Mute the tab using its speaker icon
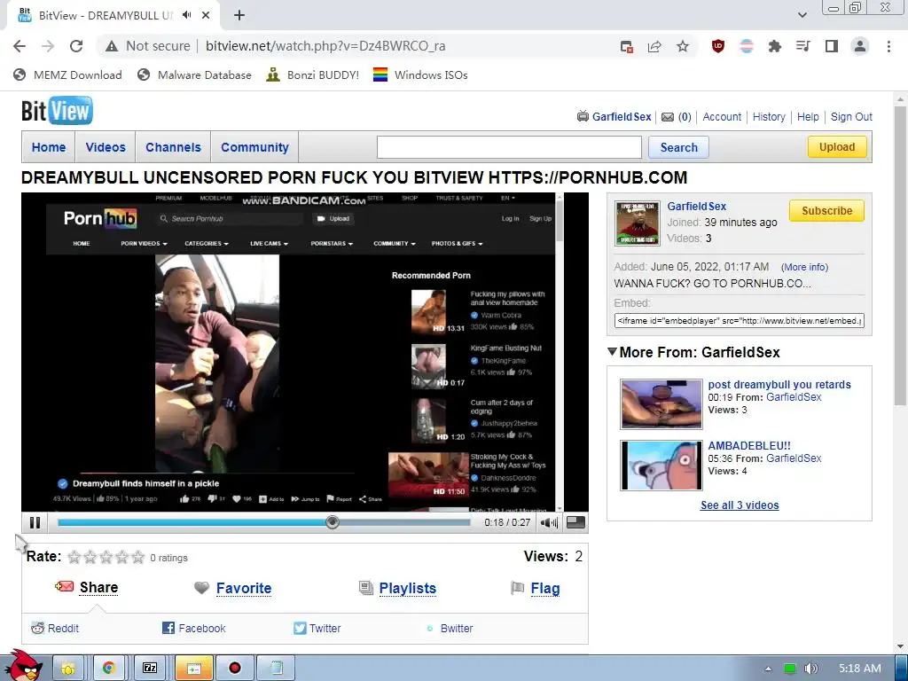The image size is (908, 681). pos(186,15)
